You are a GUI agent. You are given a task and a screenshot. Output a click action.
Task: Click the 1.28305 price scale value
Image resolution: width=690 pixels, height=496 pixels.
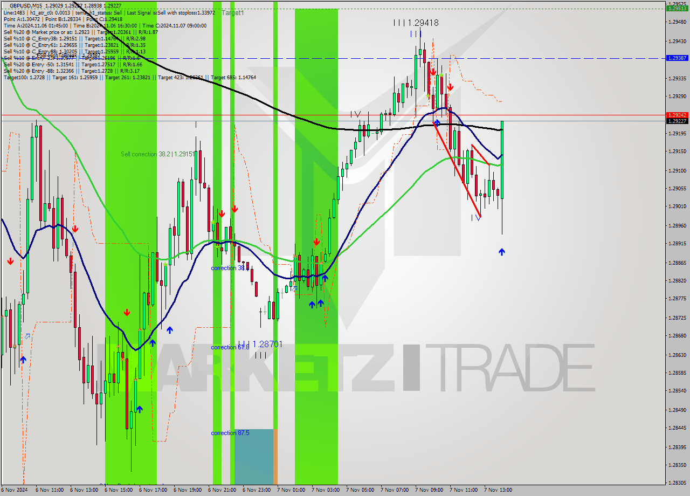(677, 483)
